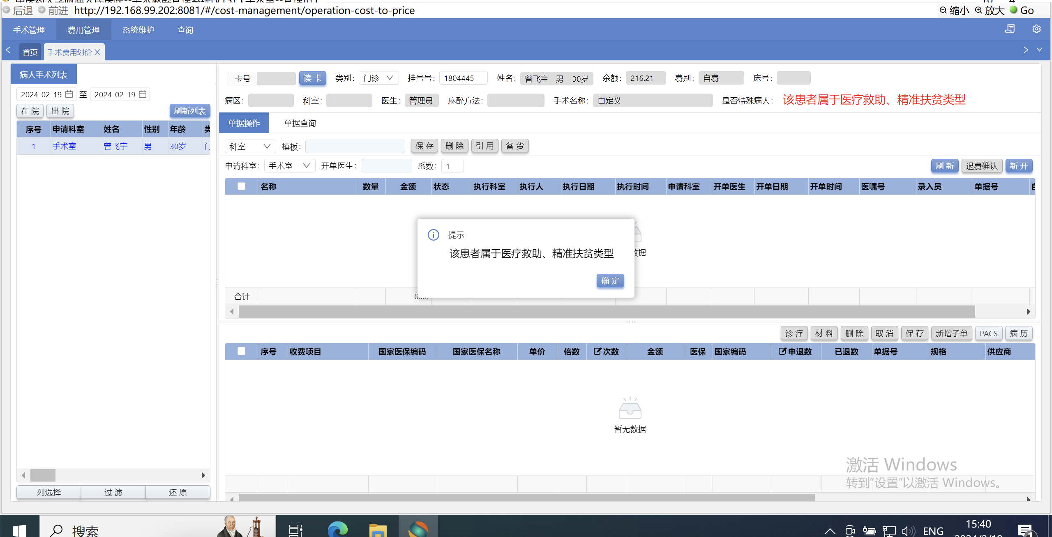Open start date calendar picker icon
The image size is (1052, 537).
[x=69, y=94]
